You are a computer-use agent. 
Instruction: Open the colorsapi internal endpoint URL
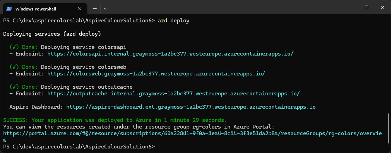point(170,54)
